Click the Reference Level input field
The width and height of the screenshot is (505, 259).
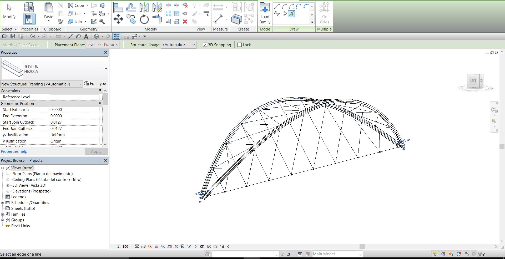pos(74,97)
